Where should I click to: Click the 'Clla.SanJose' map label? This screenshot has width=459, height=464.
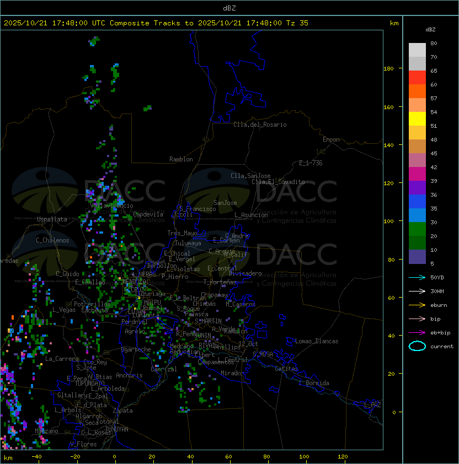[x=250, y=176]
